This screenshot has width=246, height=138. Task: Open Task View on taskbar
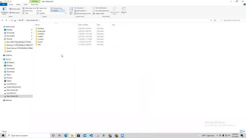[59, 135]
